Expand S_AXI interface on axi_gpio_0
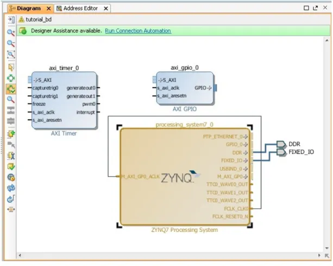Image resolution: width=333 pixels, height=266 pixels. (x=161, y=80)
